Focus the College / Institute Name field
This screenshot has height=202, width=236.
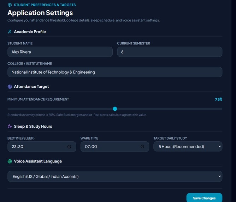point(115,72)
